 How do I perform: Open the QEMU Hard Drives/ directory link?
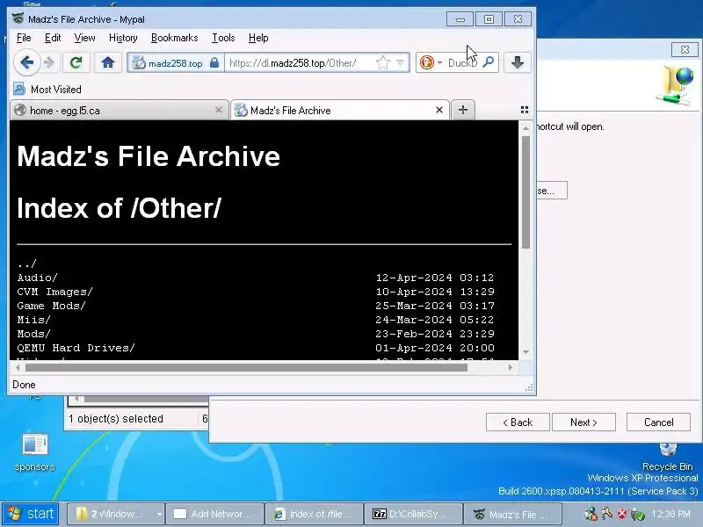click(x=76, y=348)
